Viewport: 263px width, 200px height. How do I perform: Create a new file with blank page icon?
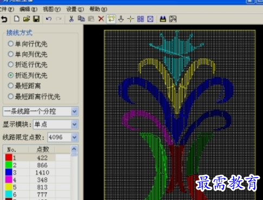pos(17,19)
